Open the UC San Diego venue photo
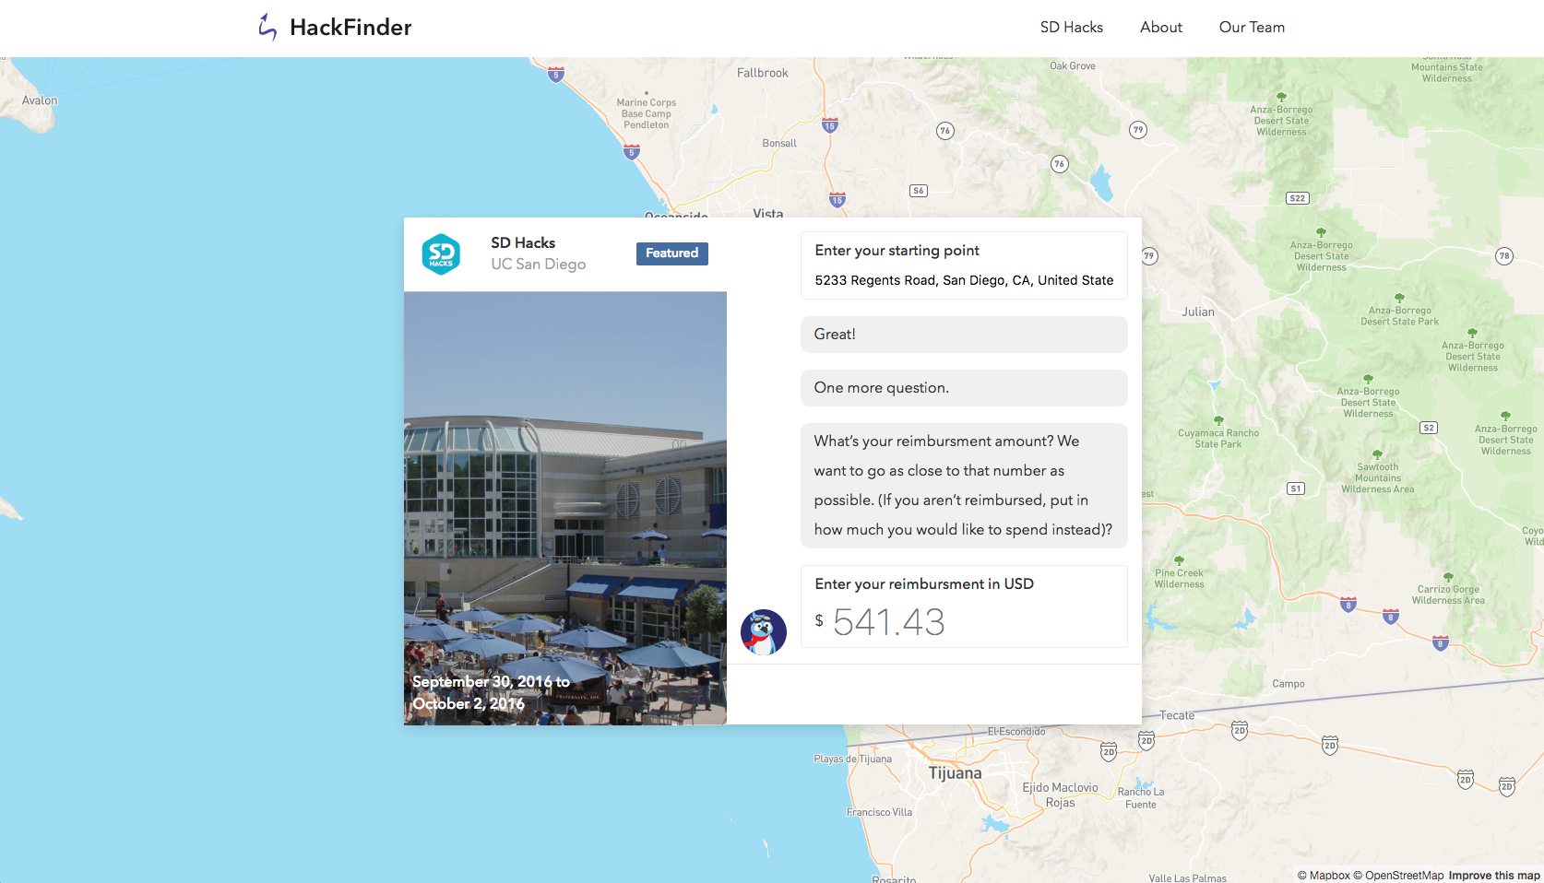Screen dimensions: 1544x883 click(565, 508)
